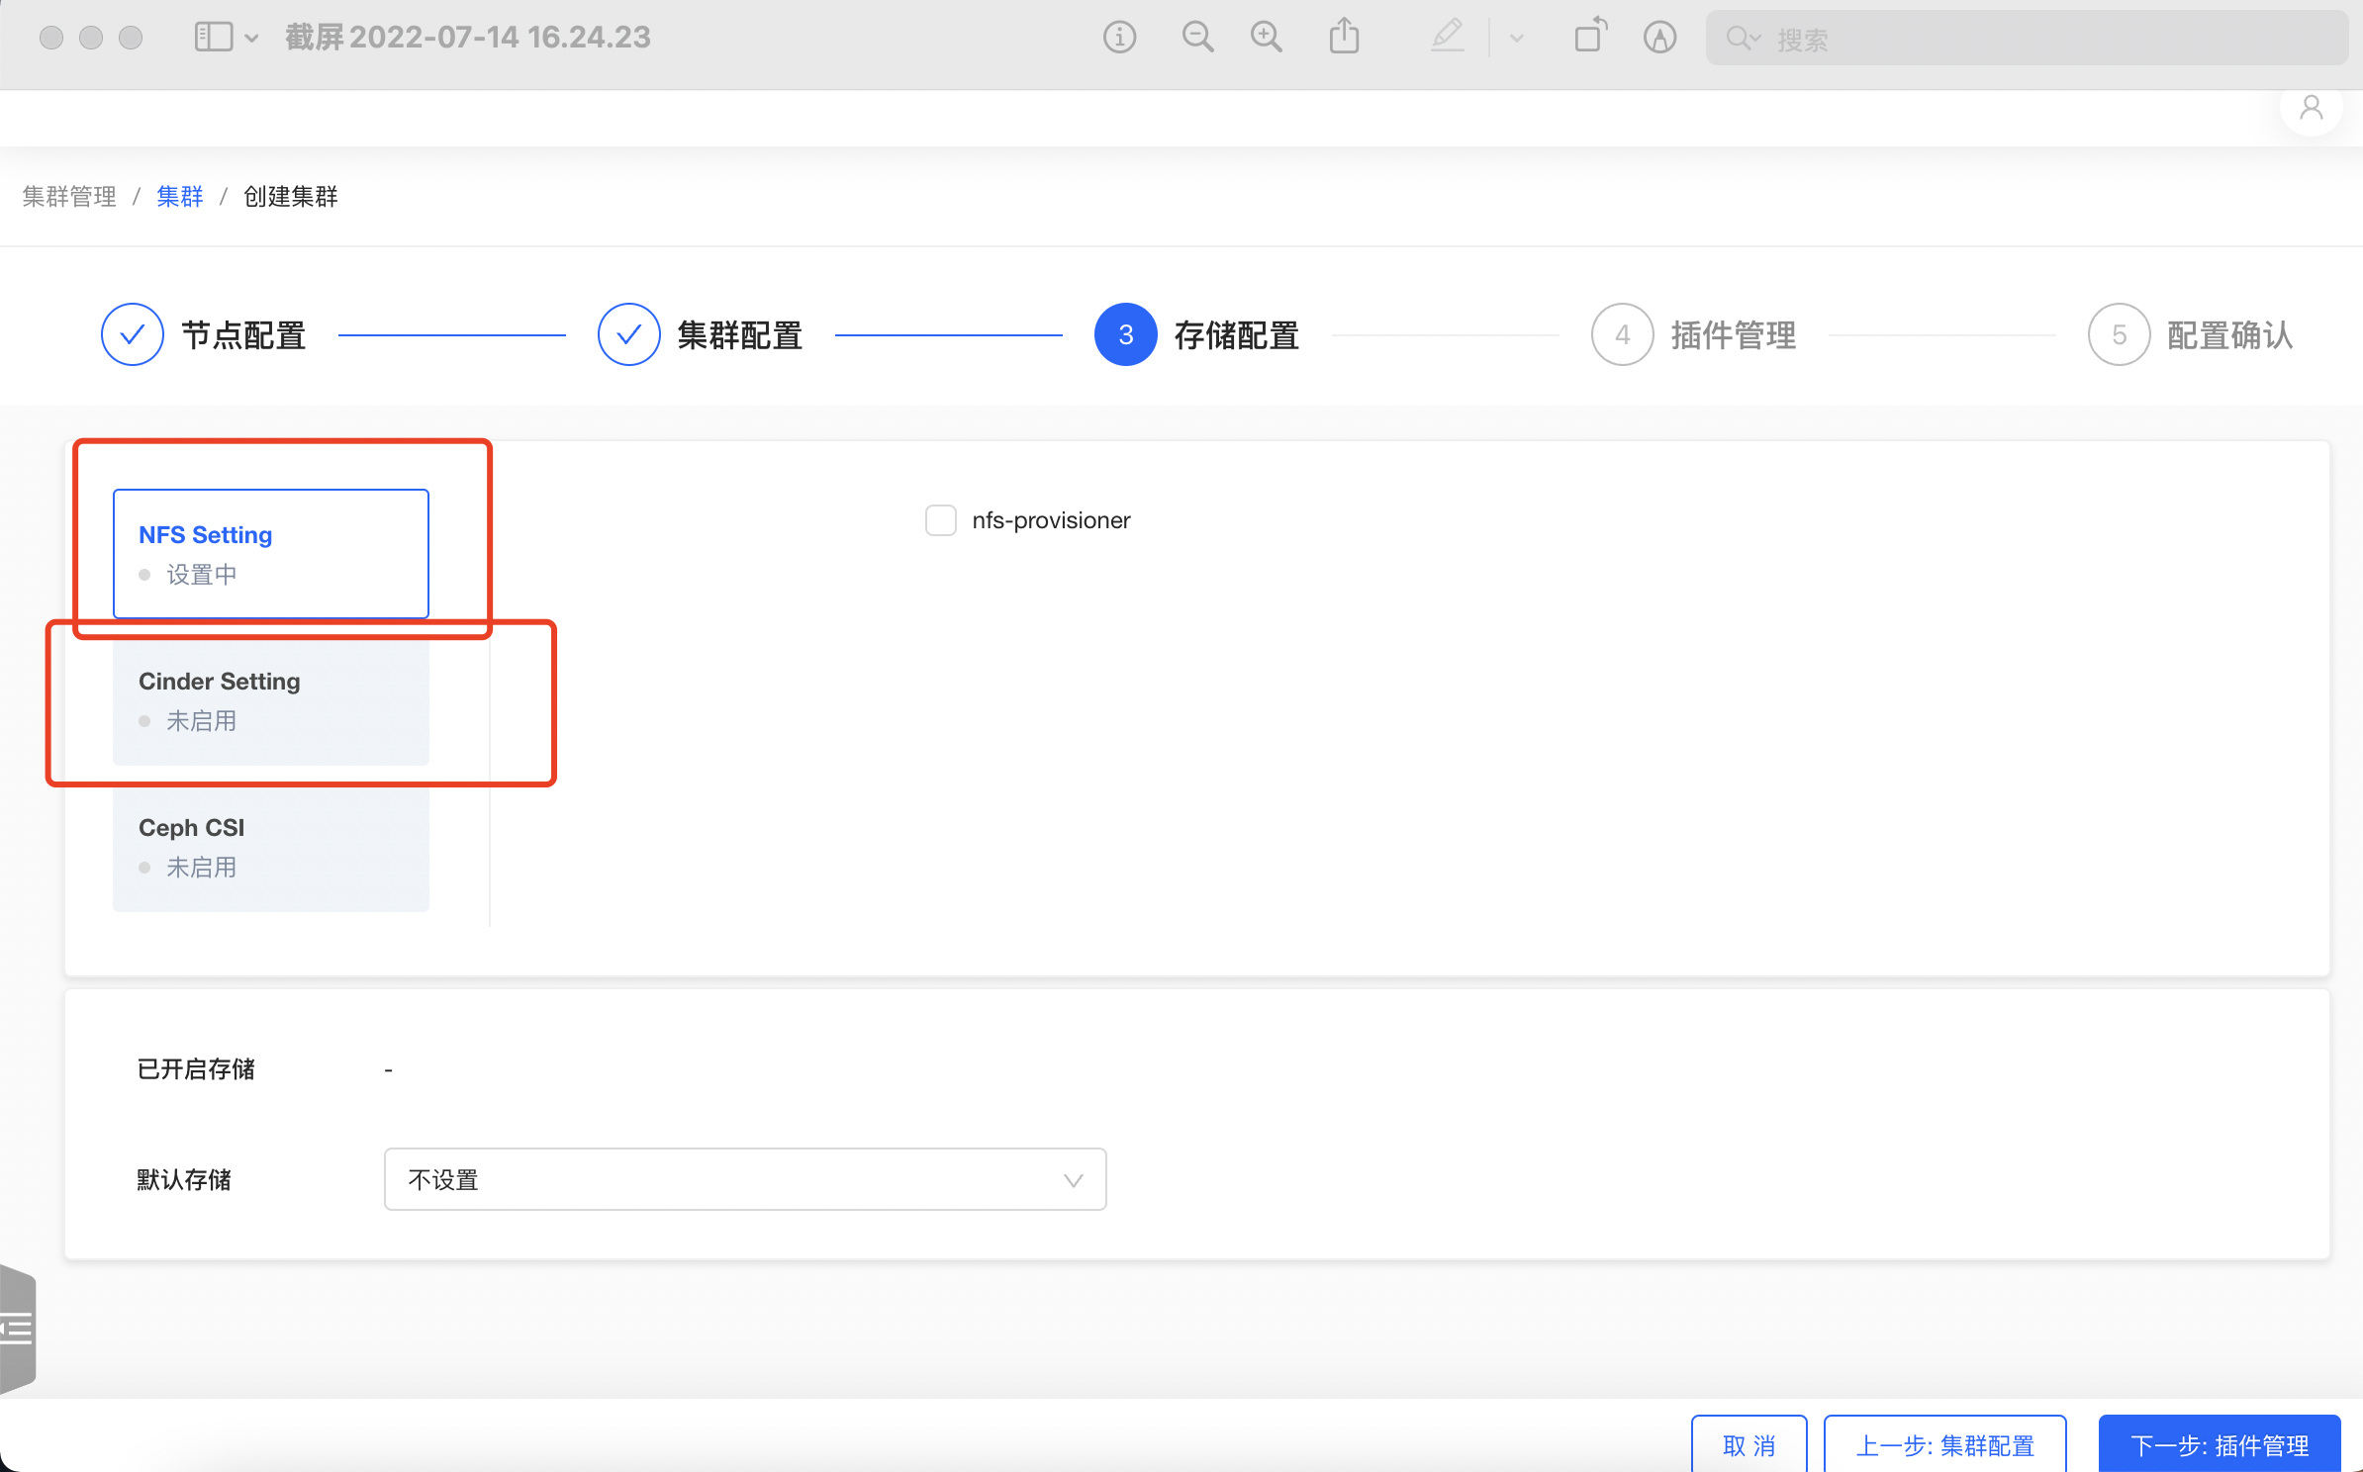Click the zoom out magnifier icon
The image size is (2363, 1472).
click(x=1197, y=37)
